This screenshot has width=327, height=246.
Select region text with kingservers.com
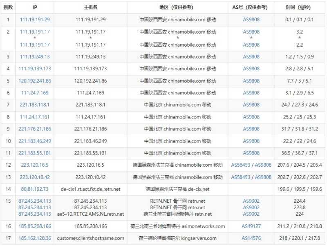point(177,238)
